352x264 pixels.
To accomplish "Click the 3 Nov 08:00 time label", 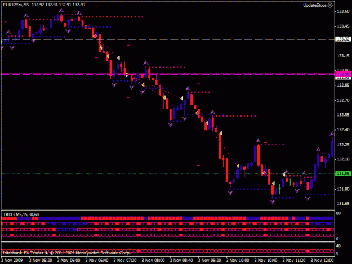I will (153, 261).
